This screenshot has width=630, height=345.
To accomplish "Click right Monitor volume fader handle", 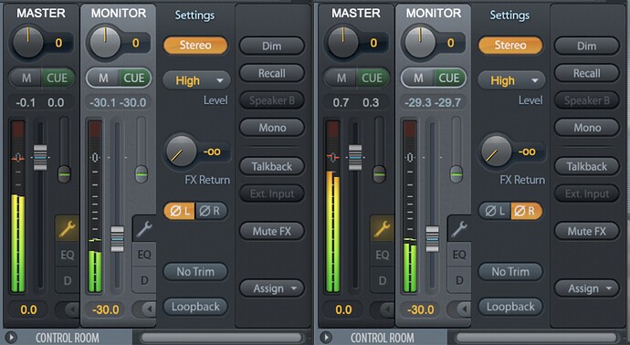I will point(432,239).
